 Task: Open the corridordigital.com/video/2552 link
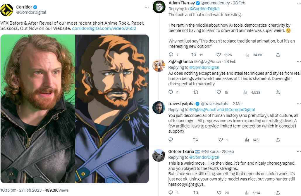[104, 28]
